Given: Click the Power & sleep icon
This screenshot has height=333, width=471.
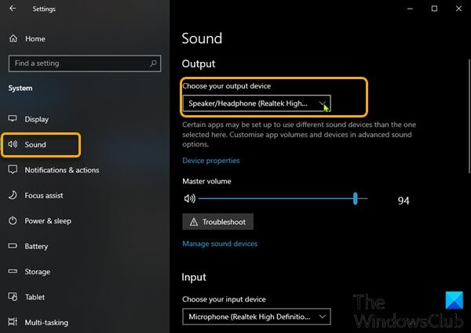Looking at the screenshot, I should coord(12,221).
